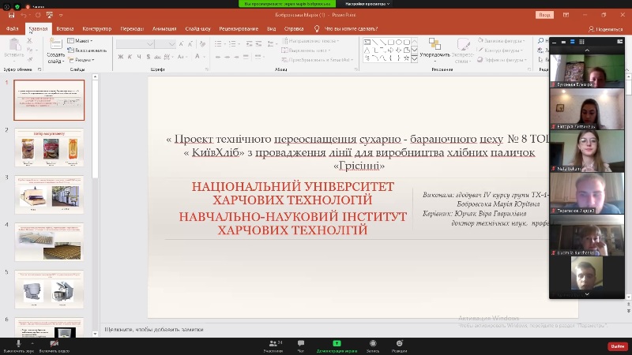Mute microphone in Zoom toolbar
This screenshot has width=632, height=355.
pyautogui.click(x=17, y=343)
